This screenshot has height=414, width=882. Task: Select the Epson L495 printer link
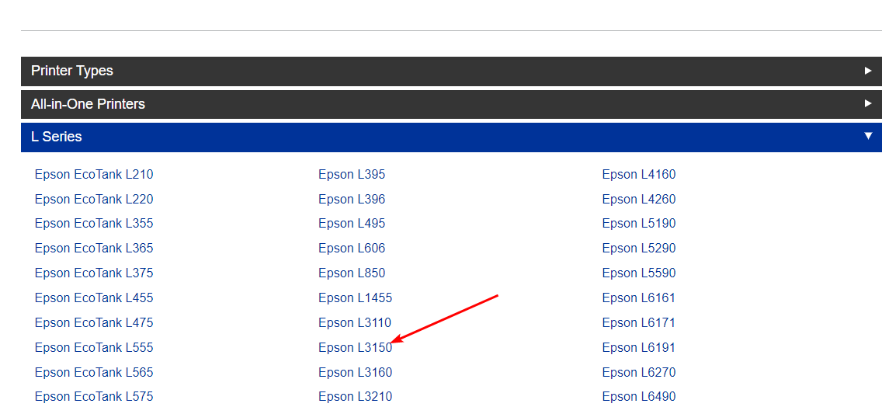(x=352, y=224)
